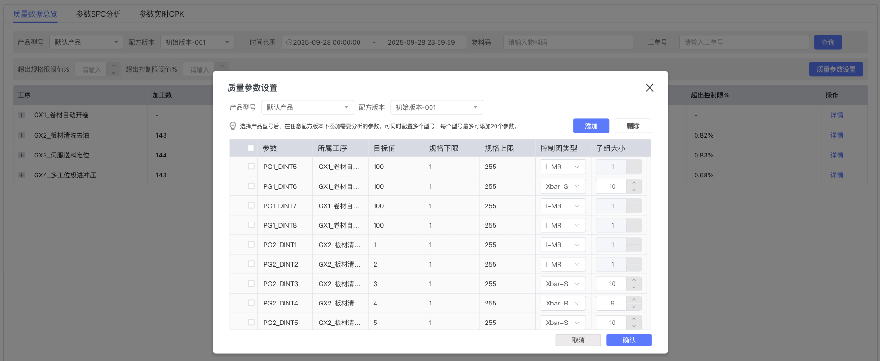This screenshot has width=880, height=361.
Task: Click the 请输入物料码 input field
Action: coord(568,42)
